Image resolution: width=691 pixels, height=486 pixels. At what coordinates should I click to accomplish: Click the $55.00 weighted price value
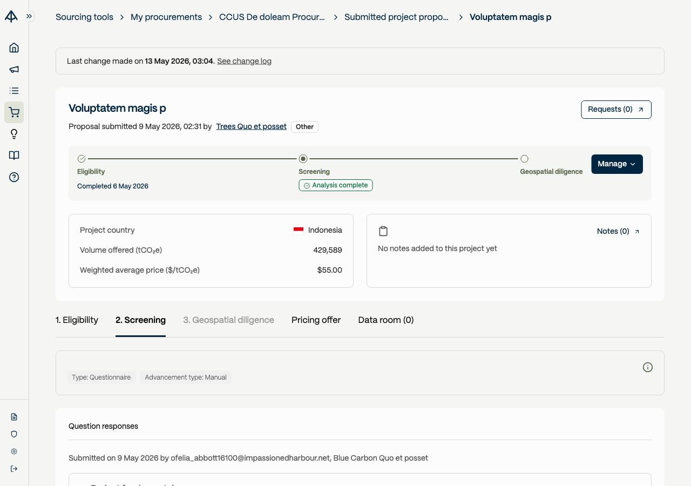pos(330,270)
